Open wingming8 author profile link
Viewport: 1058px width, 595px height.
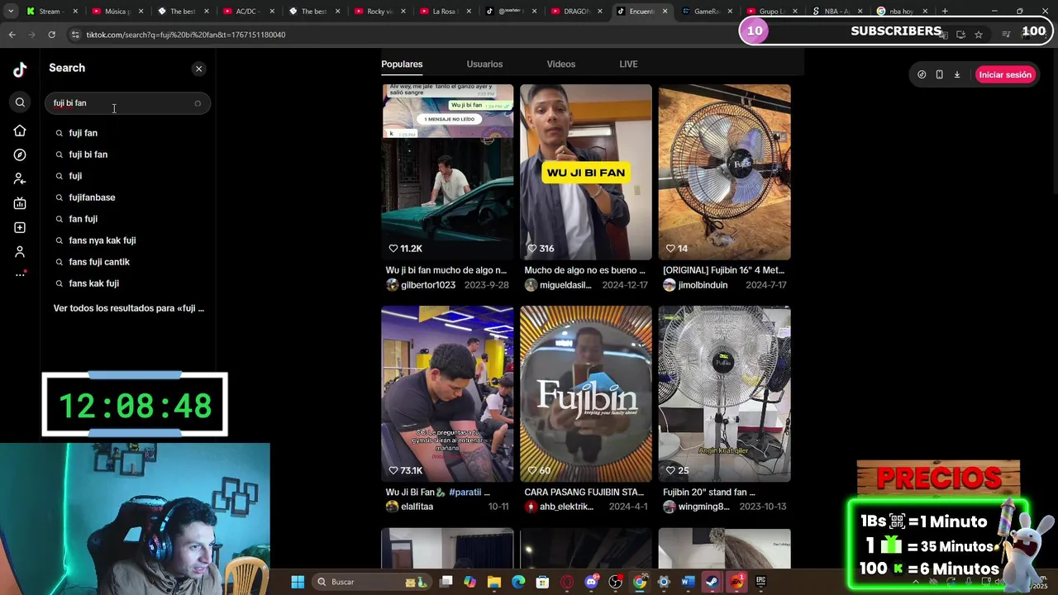[703, 507]
